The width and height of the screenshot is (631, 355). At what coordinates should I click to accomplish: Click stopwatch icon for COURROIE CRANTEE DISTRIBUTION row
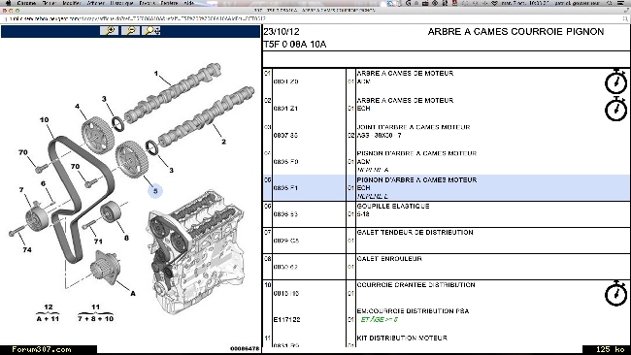[615, 293]
